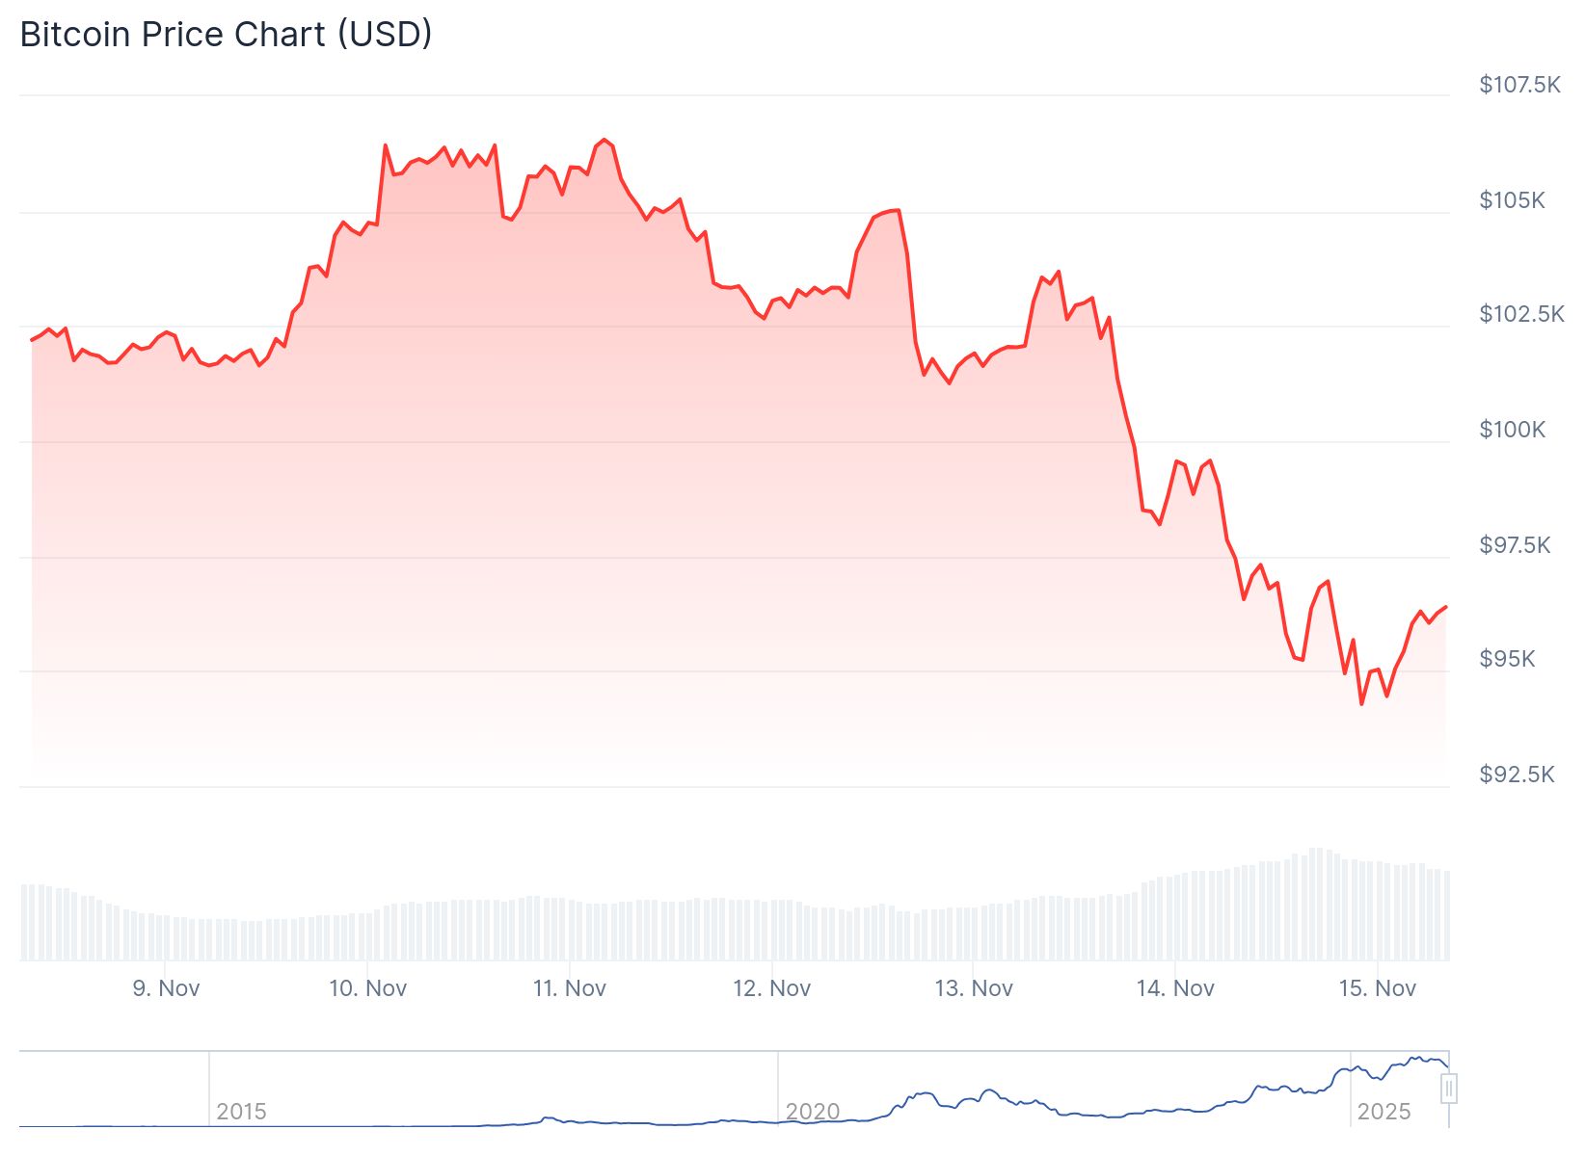1585x1156 pixels.
Task: Click the 2015 label in the navigator
Action: [x=241, y=1112]
